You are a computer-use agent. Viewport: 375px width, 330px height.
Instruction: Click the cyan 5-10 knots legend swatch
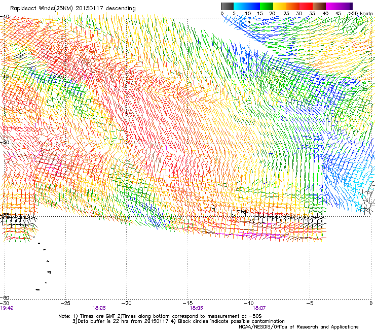[x=240, y=6]
